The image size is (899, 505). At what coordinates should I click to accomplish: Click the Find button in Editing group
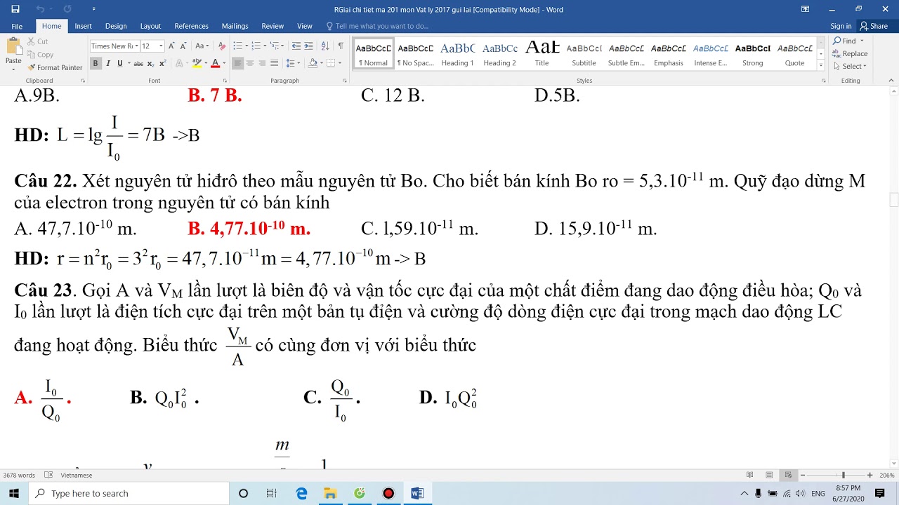click(845, 41)
